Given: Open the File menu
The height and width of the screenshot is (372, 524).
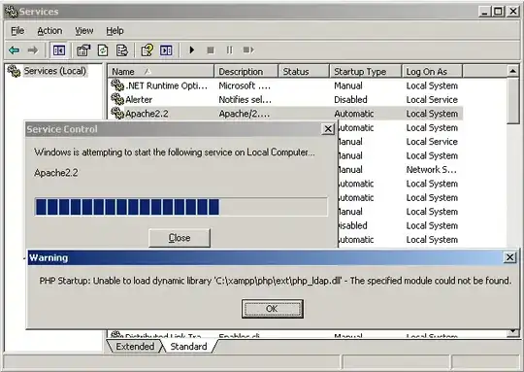Looking at the screenshot, I should 17,31.
